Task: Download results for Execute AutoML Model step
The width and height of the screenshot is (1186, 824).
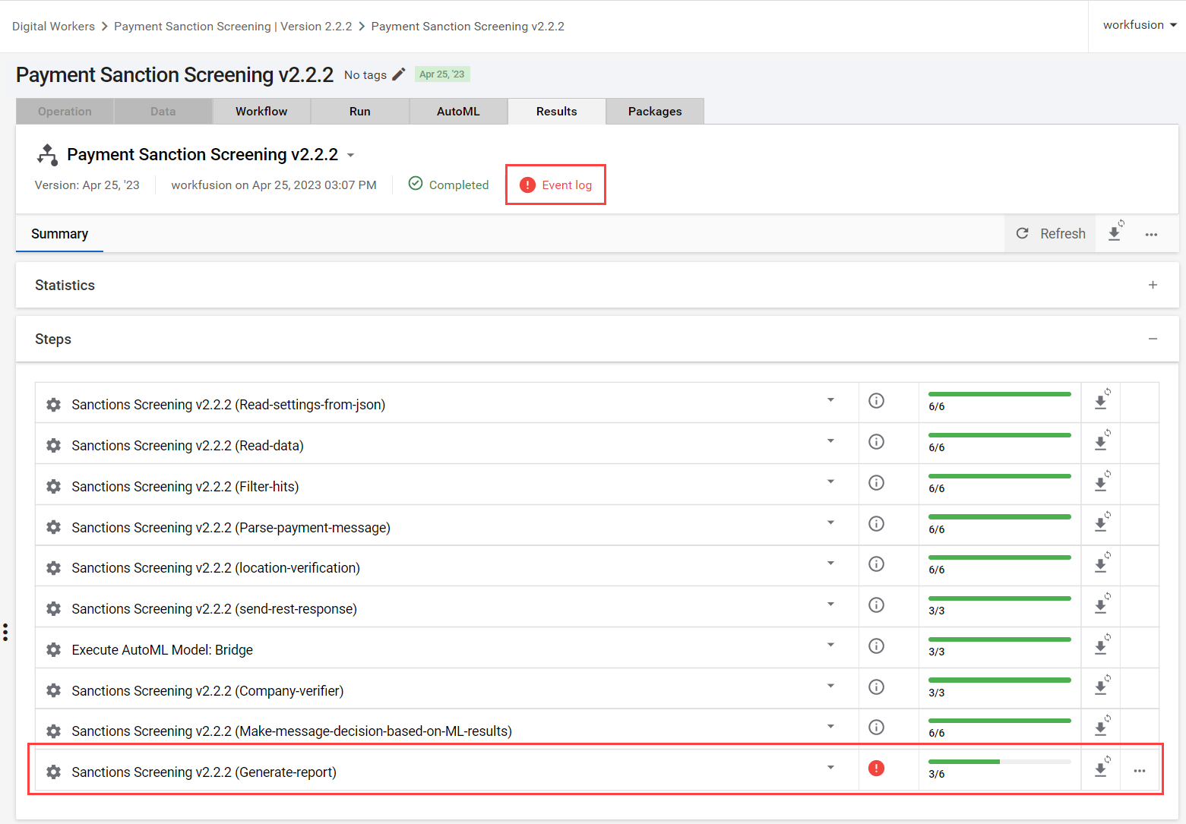Action: click(1102, 646)
